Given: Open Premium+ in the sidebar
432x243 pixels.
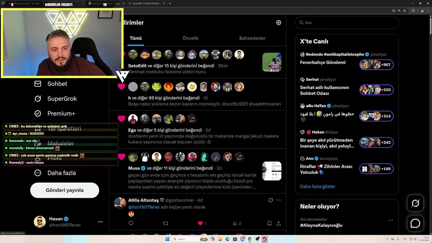Looking at the screenshot, I should click(55, 113).
